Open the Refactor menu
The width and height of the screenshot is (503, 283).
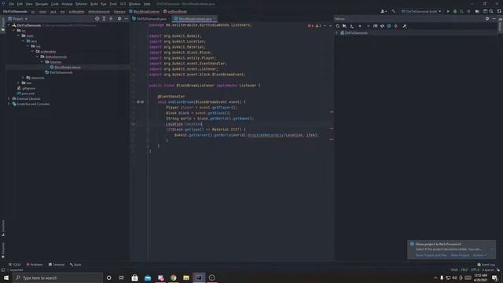coord(81,4)
